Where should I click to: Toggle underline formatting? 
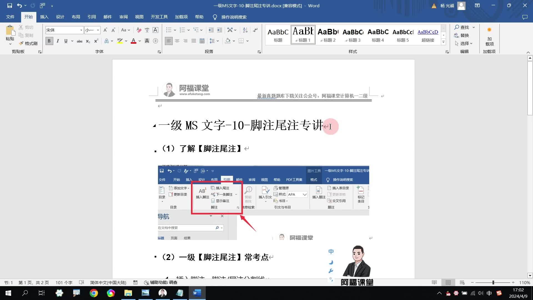66,41
